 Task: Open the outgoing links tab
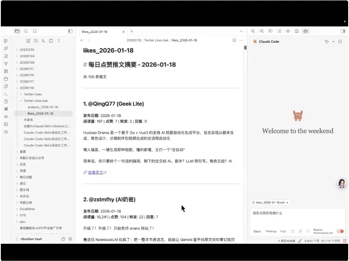262,31
